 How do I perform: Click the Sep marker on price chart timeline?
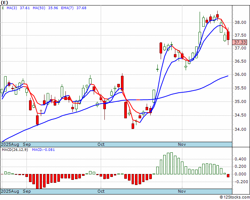pyautogui.click(x=27, y=144)
